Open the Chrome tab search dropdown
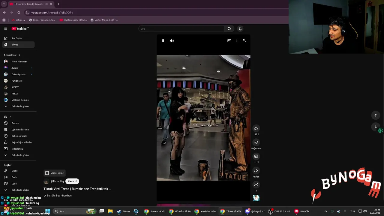The height and width of the screenshot is (216, 384). [4, 4]
